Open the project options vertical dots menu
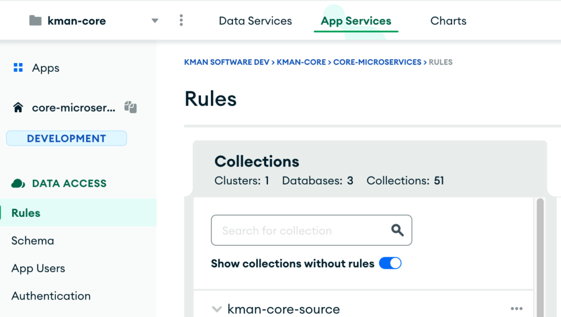The height and width of the screenshot is (317, 561). pos(181,21)
